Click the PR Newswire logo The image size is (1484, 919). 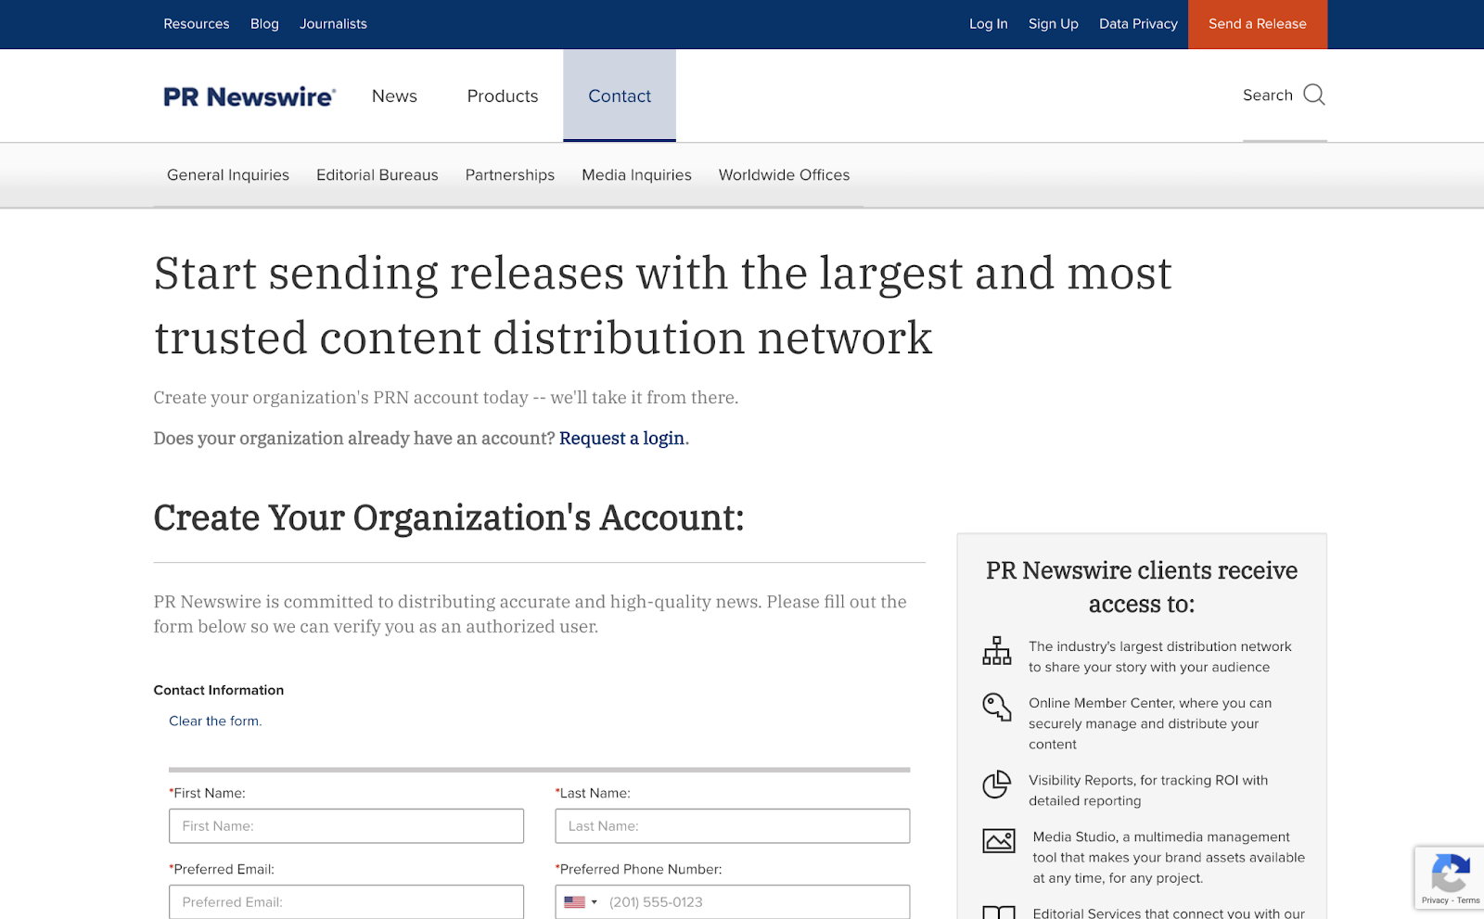(248, 96)
